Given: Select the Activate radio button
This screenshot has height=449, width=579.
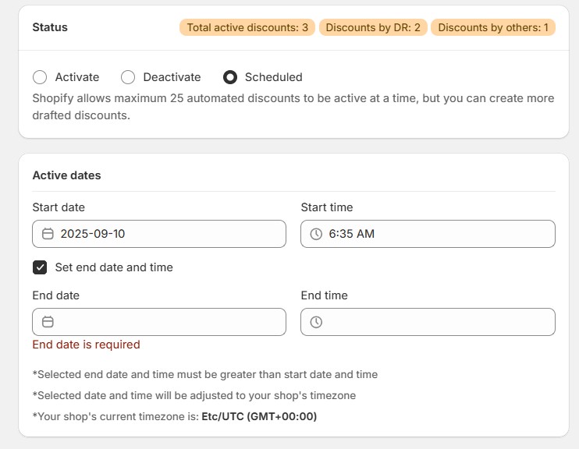Looking at the screenshot, I should coord(40,77).
